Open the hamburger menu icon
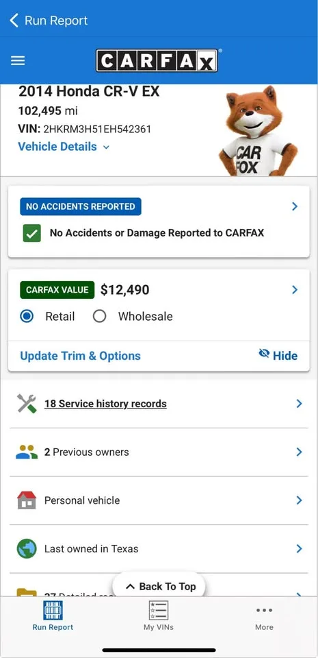Viewport: 318px width, 658px height. pos(18,60)
